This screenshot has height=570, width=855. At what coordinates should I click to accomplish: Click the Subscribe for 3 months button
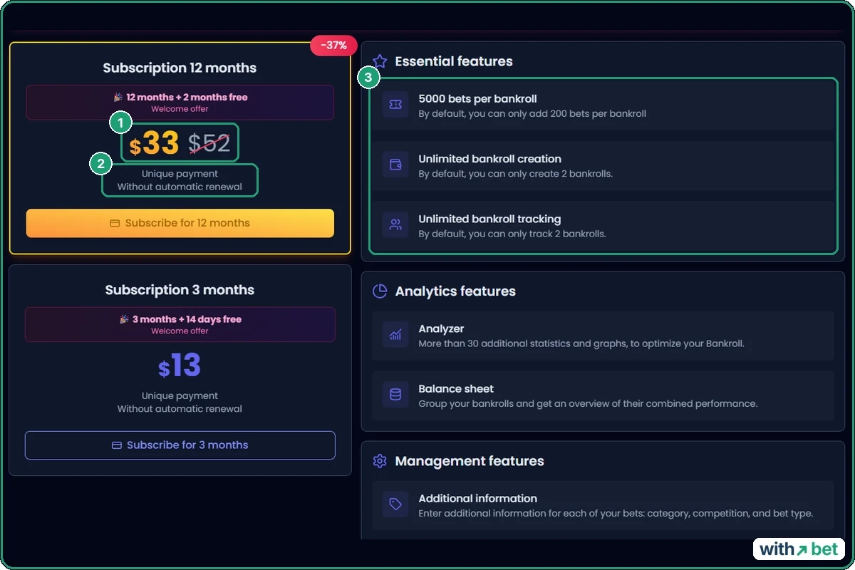180,445
